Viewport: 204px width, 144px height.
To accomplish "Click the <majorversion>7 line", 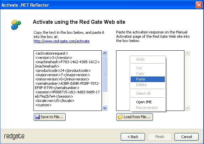I will [63, 75].
